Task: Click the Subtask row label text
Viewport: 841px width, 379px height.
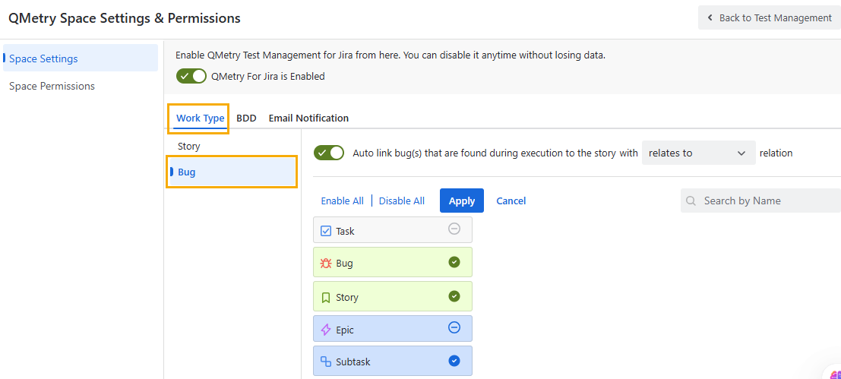Action: pyautogui.click(x=353, y=362)
